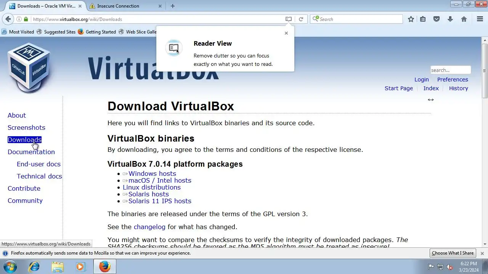Screen dimensions: 488x274
Task: Click the muted volume tray icon
Action: coord(449,267)
